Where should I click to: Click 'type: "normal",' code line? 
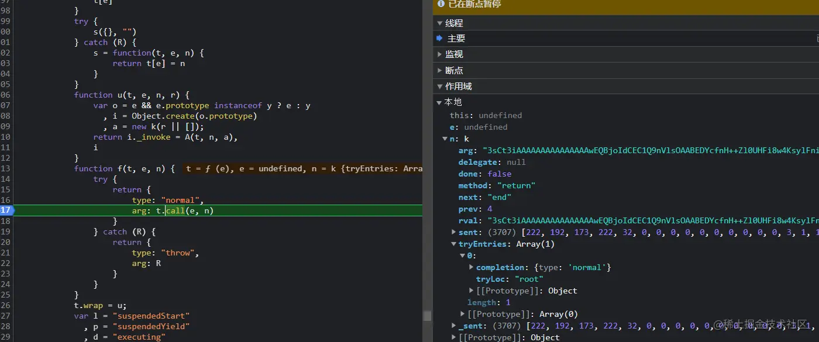(168, 200)
